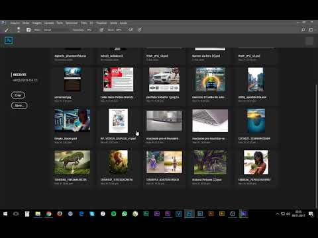
Task: Toggle pressure for size icon
Action: coord(140,30)
